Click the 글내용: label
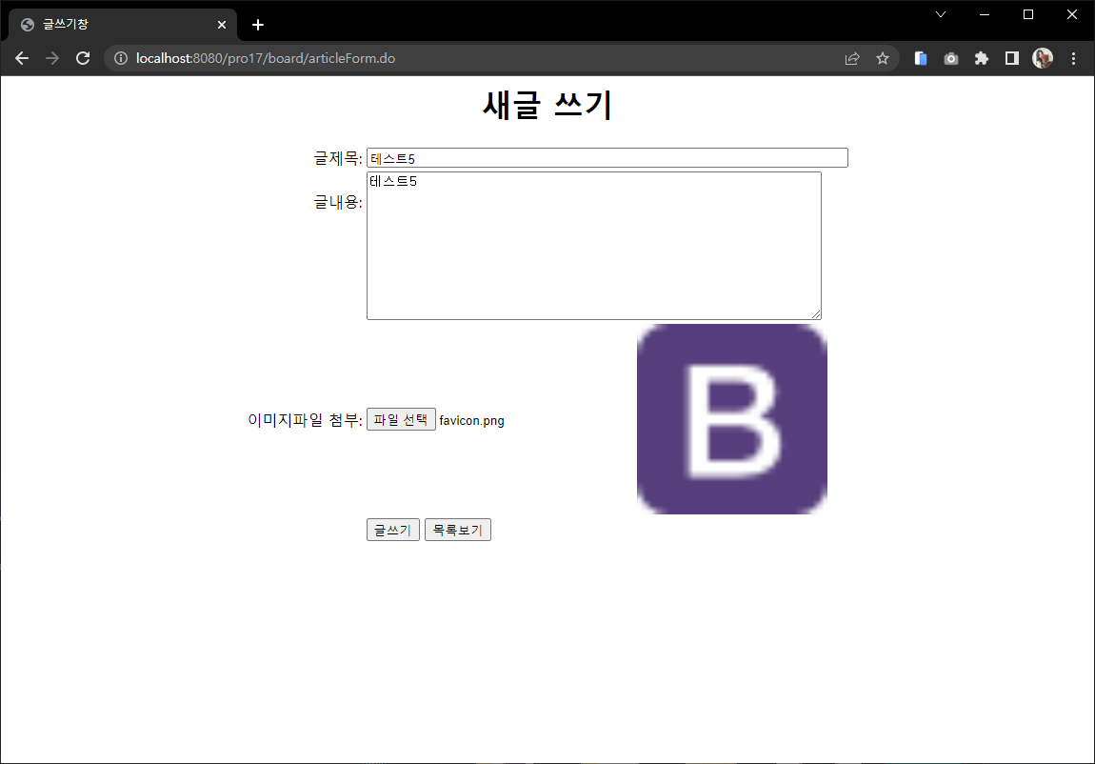Screen dimensions: 1095x764 tap(338, 203)
